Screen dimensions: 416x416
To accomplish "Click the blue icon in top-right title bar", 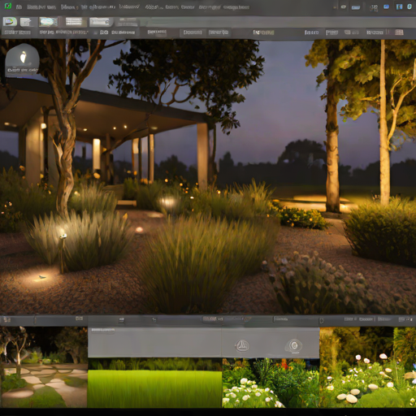I will [387, 6].
